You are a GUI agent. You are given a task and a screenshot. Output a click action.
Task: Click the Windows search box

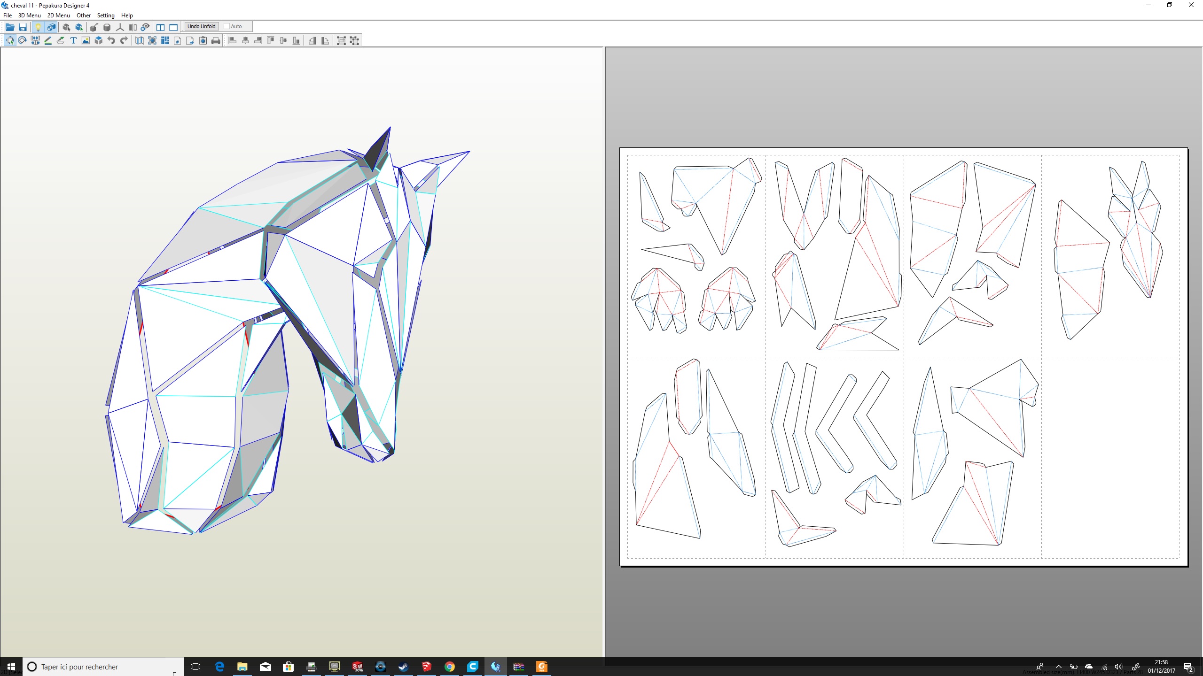pyautogui.click(x=103, y=667)
